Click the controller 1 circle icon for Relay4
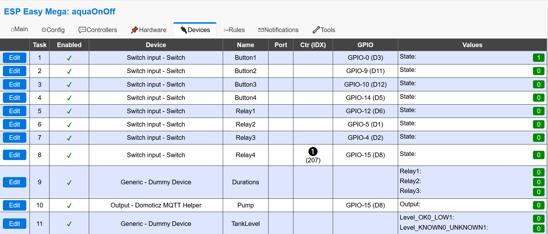548x234 pixels. 313,151
